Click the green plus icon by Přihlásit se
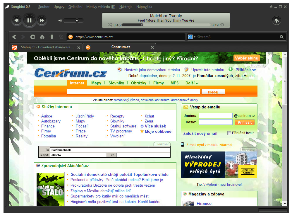Image resolution: width=292 pixels, height=218 pixels. (x=231, y=69)
